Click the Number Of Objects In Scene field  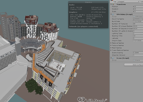[x=138, y=29]
